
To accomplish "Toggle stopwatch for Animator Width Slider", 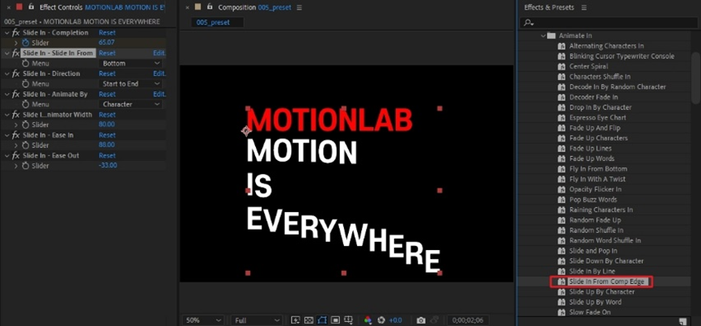I will pyautogui.click(x=25, y=125).
